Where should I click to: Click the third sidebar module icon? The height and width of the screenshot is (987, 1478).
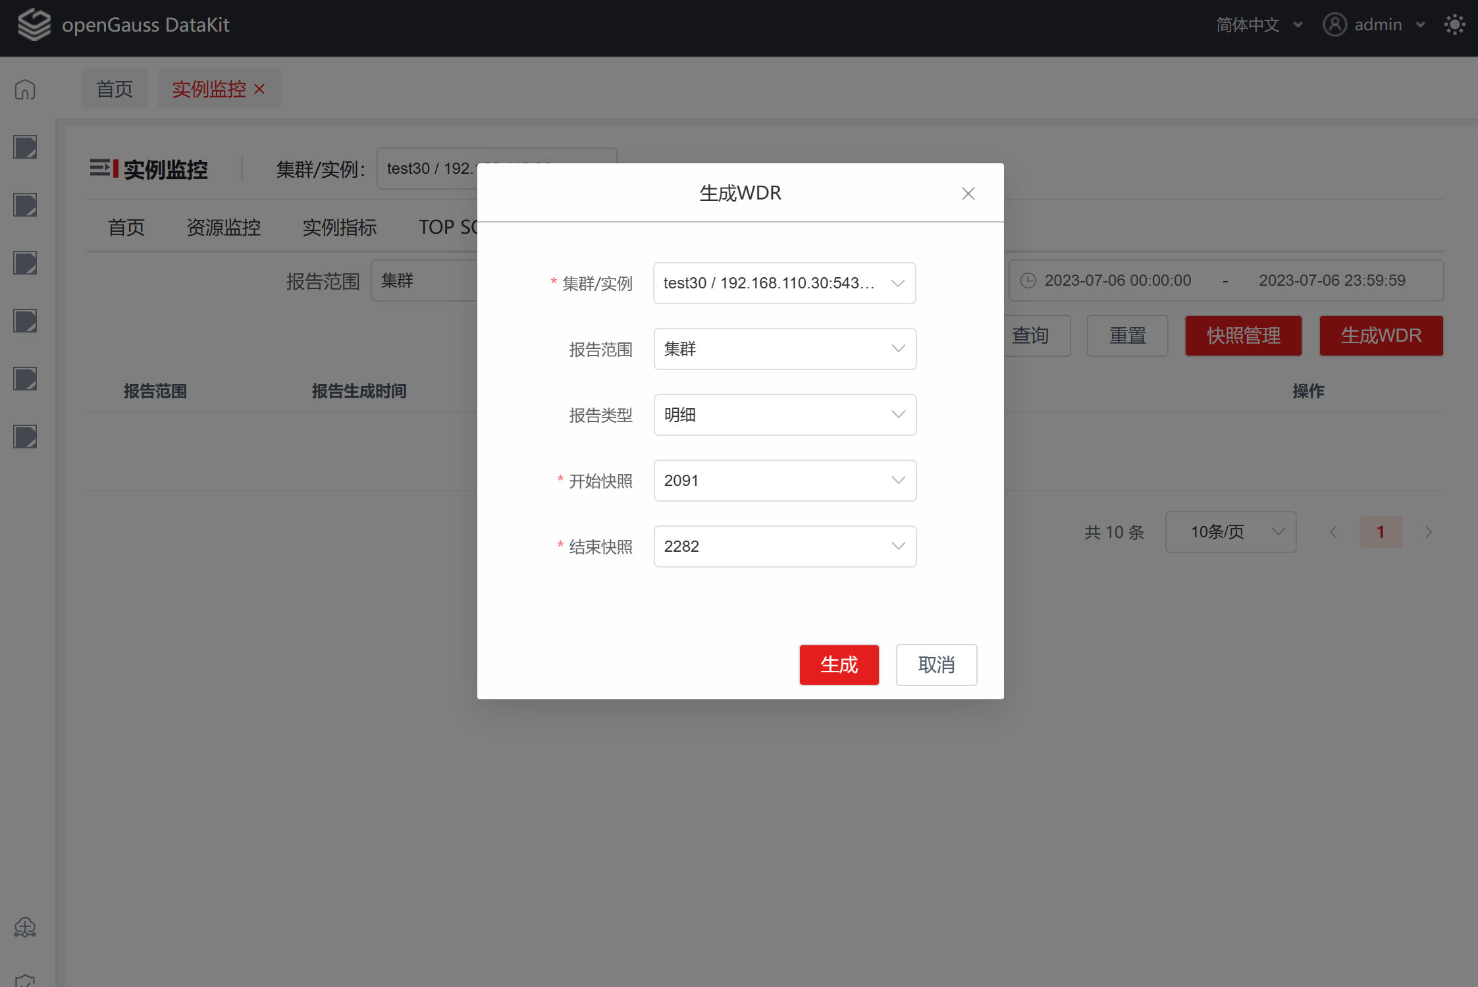24,263
